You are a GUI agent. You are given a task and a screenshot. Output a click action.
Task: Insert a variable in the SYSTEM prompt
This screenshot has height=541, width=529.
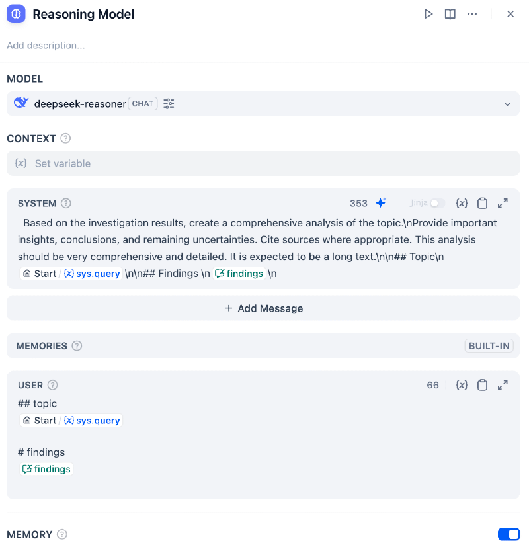click(x=462, y=203)
